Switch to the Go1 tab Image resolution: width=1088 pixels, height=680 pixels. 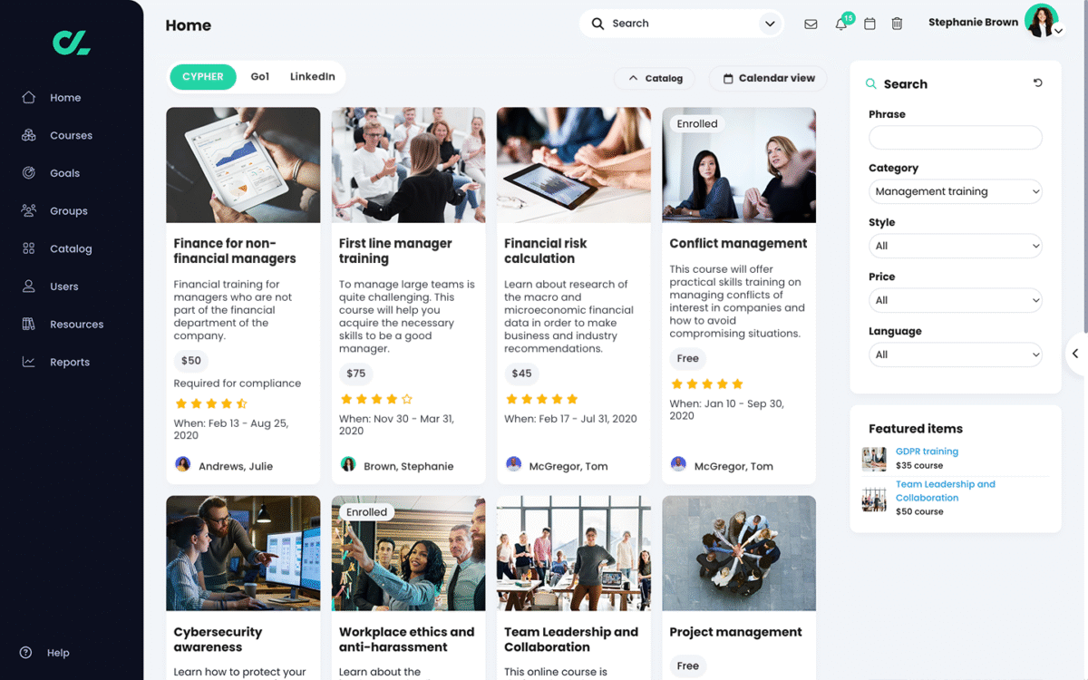(x=260, y=77)
